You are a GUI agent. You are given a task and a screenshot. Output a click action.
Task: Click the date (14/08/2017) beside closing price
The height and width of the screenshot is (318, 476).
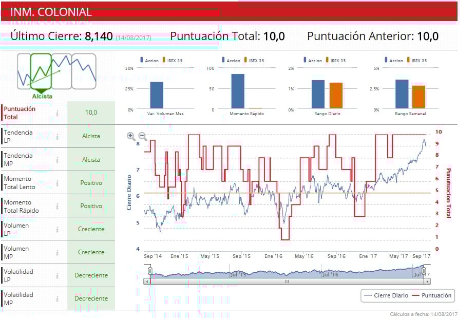[134, 38]
